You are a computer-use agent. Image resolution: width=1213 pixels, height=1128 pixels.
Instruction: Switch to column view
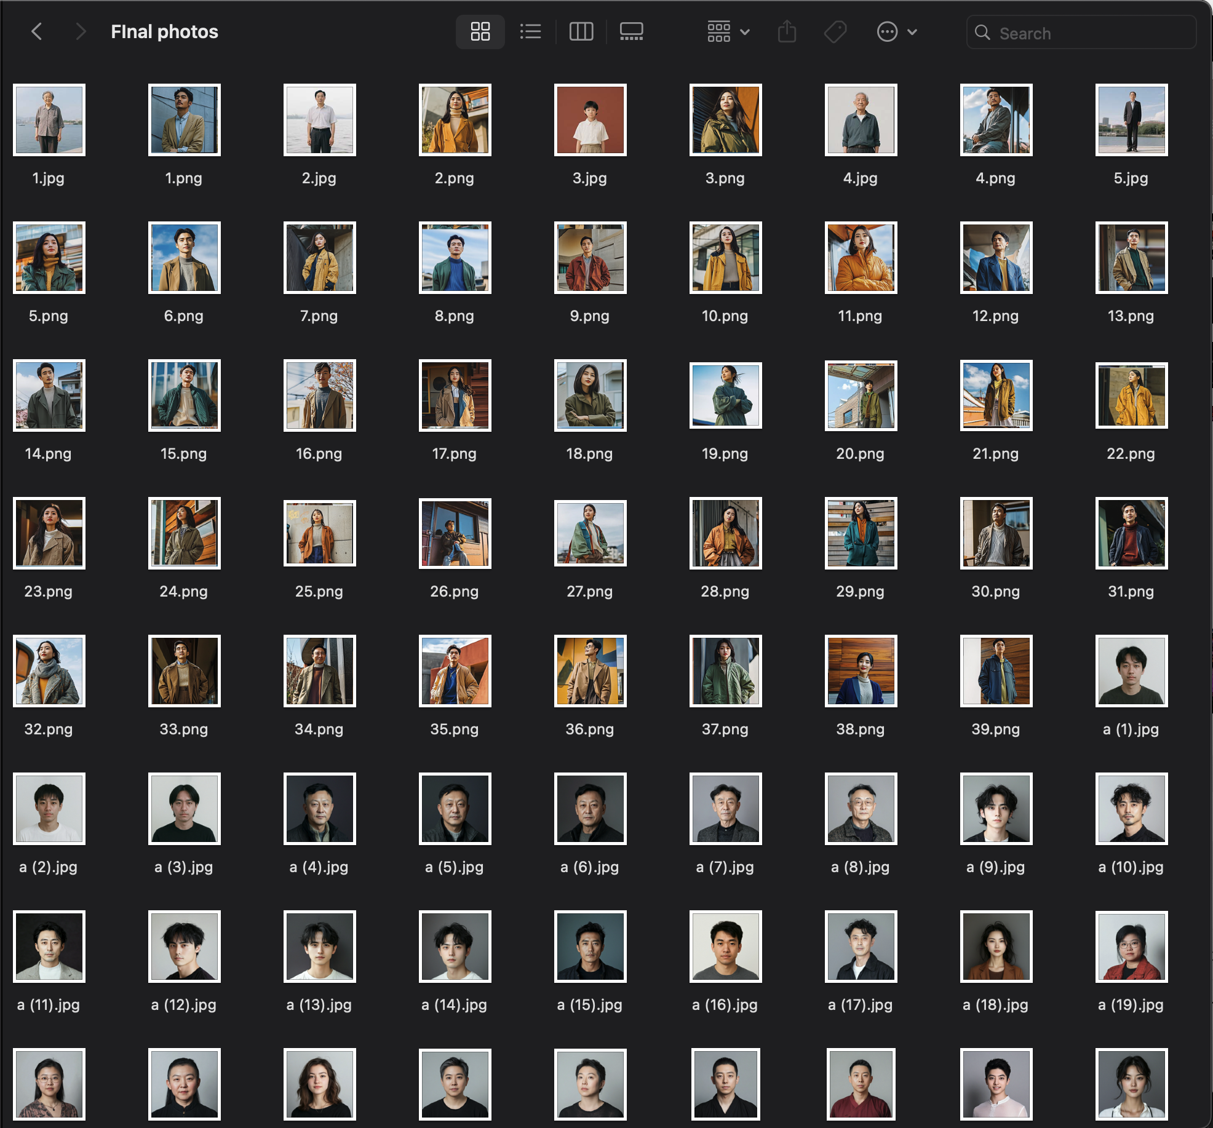pyautogui.click(x=581, y=31)
